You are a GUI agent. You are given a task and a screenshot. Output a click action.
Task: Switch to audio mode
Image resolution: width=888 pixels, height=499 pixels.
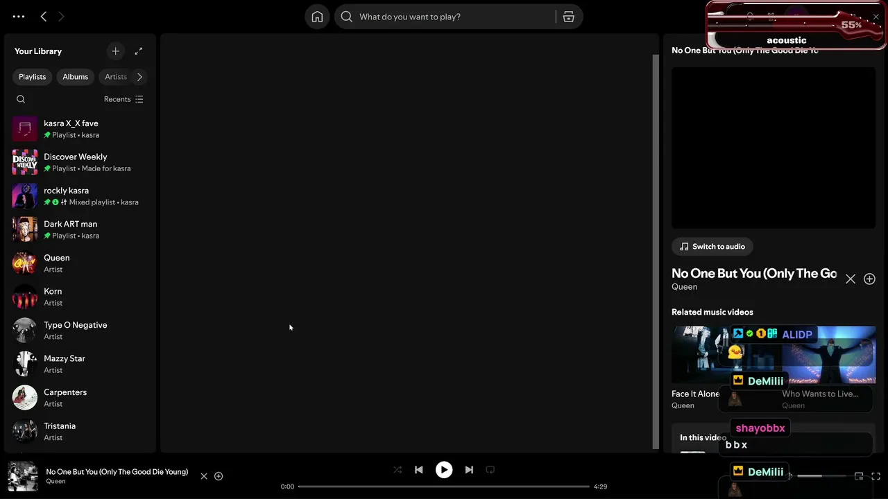[x=712, y=247]
